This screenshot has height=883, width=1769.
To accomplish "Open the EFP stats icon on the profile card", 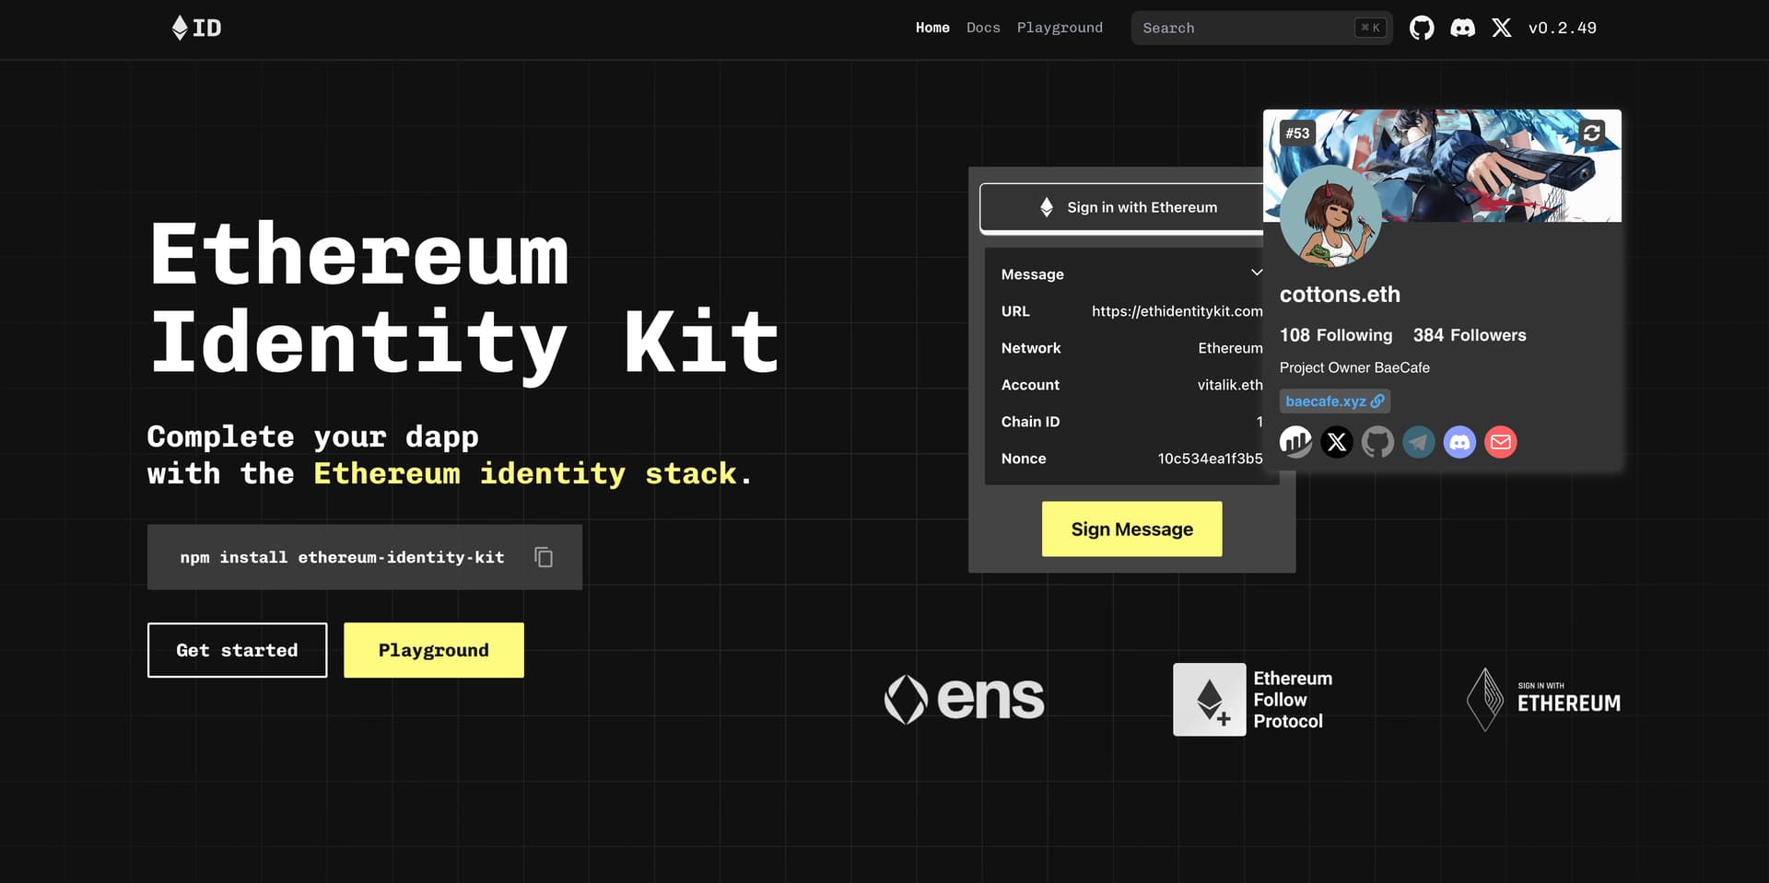I will [x=1295, y=442].
